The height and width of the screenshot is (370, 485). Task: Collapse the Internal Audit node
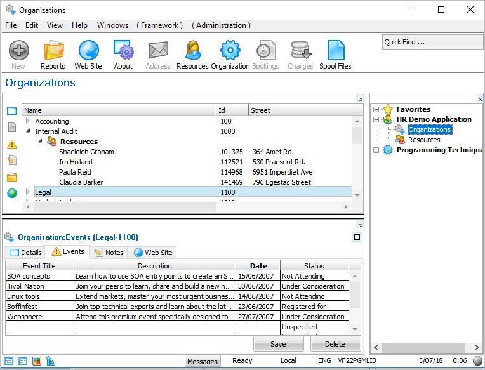[x=28, y=131]
